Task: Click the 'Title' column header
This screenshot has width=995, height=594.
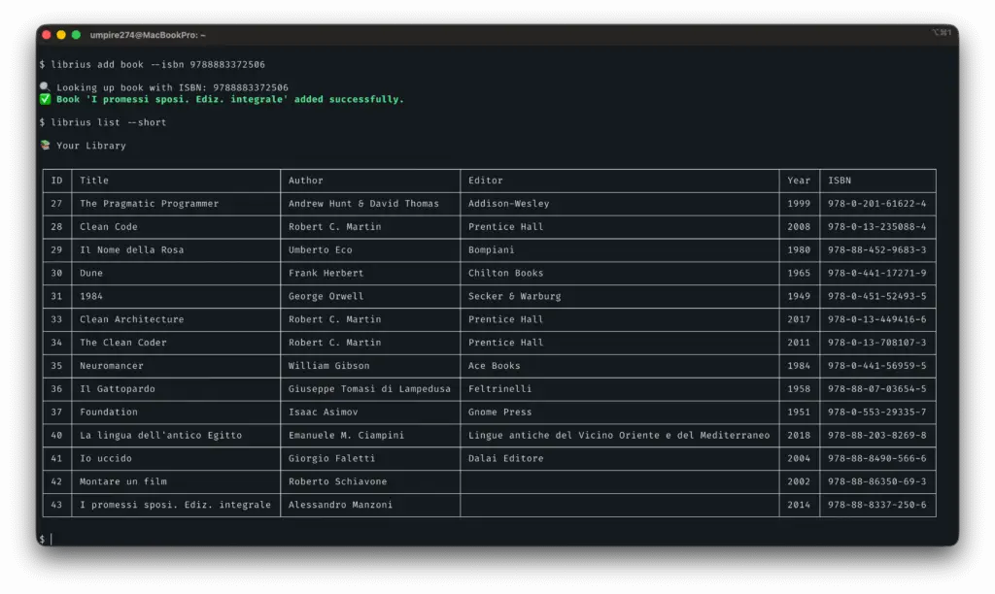Action: tap(94, 181)
